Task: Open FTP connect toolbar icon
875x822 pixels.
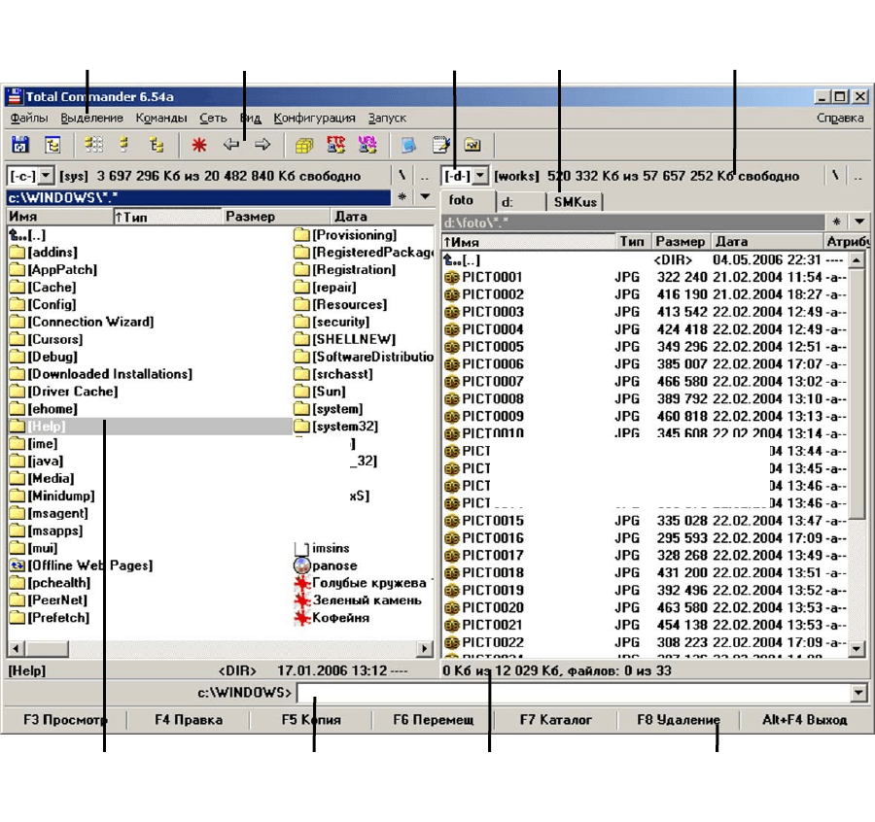Action: pyautogui.click(x=336, y=145)
